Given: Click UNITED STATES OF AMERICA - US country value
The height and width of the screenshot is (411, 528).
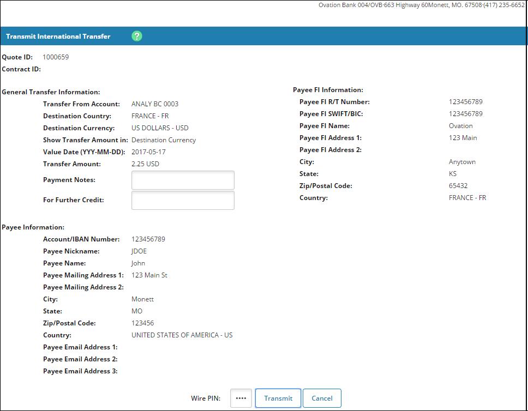Looking at the screenshot, I should (x=182, y=335).
